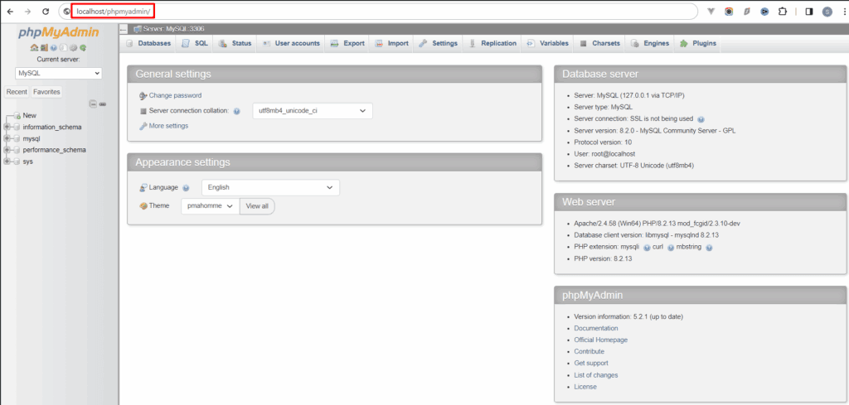Click the Home icon under phpMyAdmin logo
The width and height of the screenshot is (849, 405).
(x=34, y=47)
